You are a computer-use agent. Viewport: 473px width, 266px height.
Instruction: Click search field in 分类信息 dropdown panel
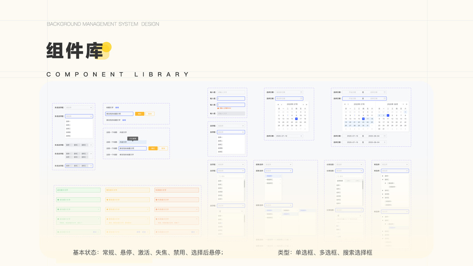[349, 176]
